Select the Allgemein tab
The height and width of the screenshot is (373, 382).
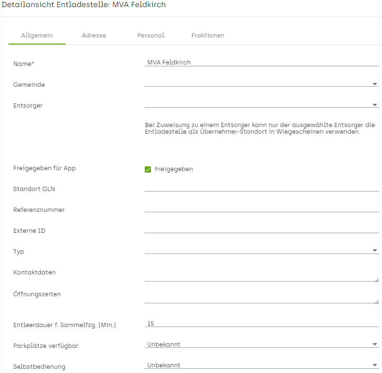point(37,36)
